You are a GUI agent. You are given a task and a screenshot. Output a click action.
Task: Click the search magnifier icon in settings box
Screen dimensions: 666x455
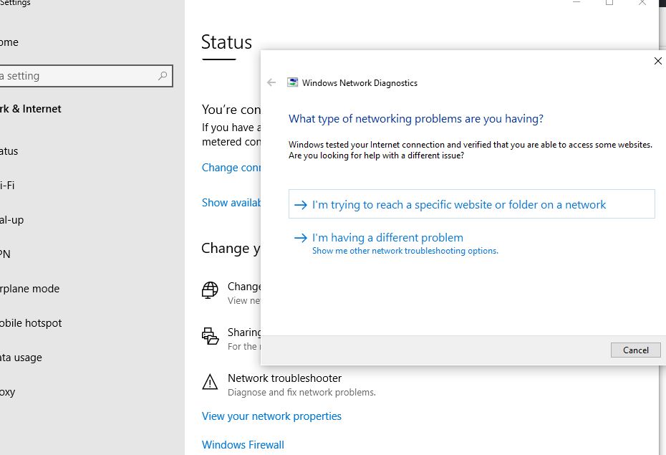click(x=163, y=76)
